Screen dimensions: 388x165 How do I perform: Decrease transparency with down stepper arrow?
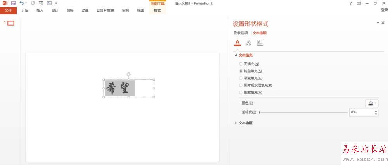point(376,114)
